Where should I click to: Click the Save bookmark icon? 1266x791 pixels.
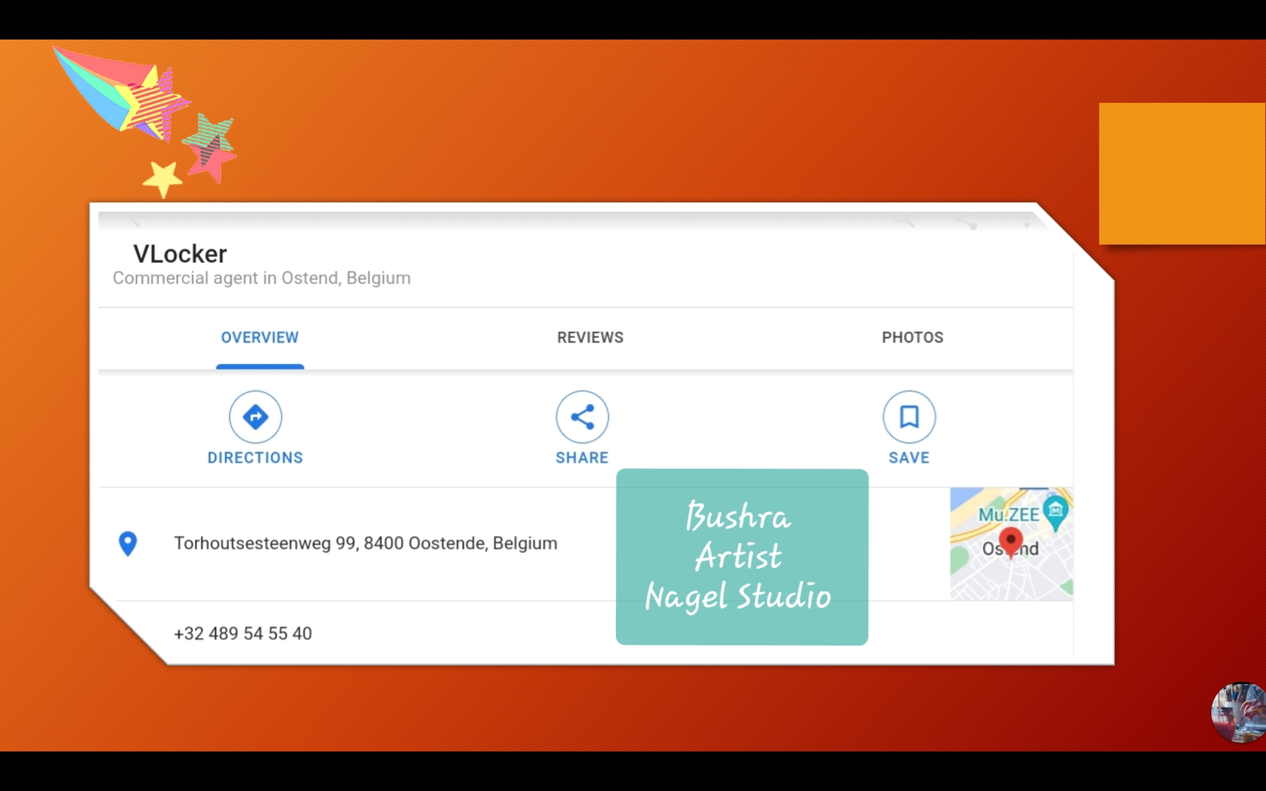(x=909, y=417)
